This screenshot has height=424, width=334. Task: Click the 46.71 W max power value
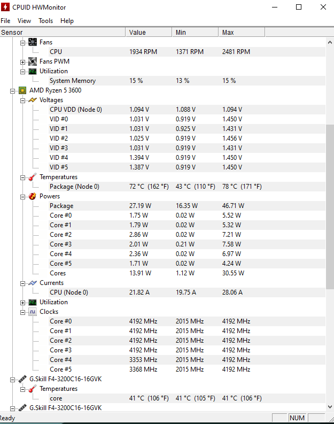(233, 206)
